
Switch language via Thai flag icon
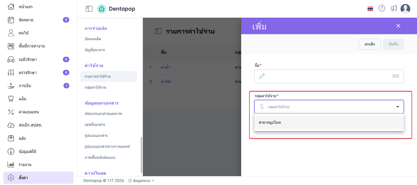click(x=370, y=9)
